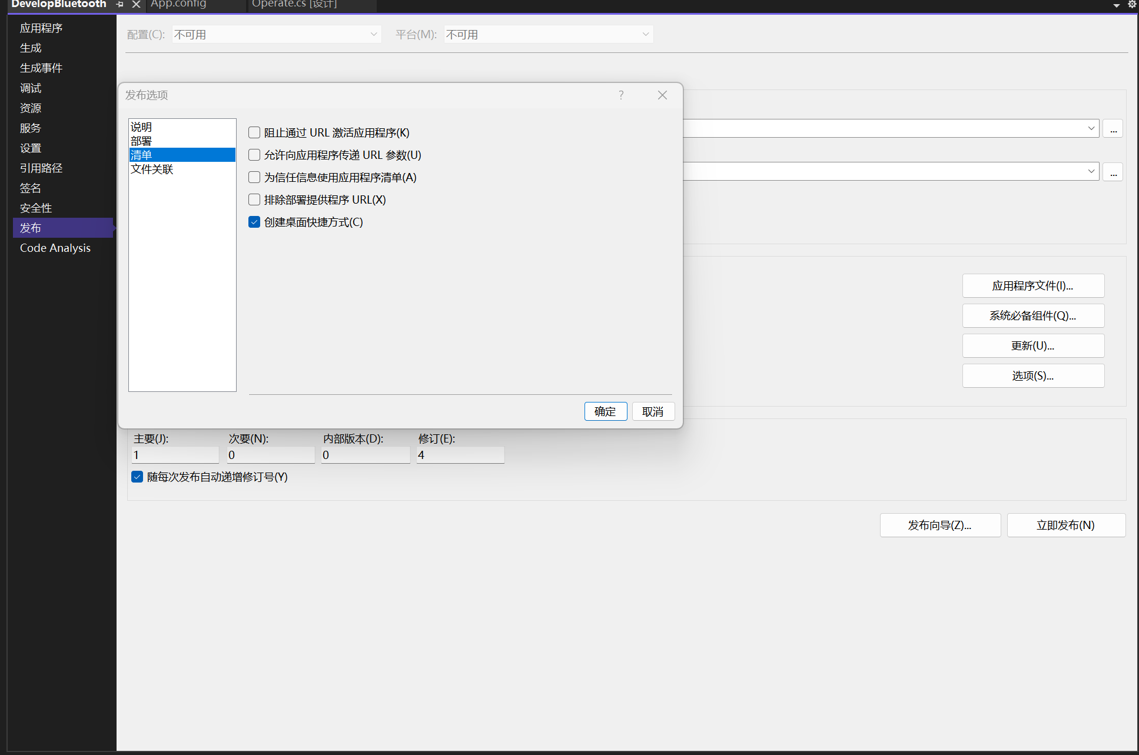Select 文件关联 in the options list

tap(152, 169)
